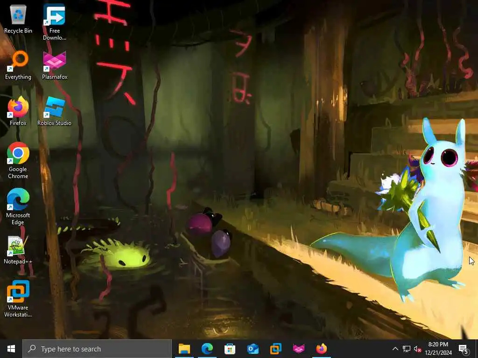Select the Notepad++ desktop shortcut
The height and width of the screenshot is (358, 478).
[x=18, y=250]
